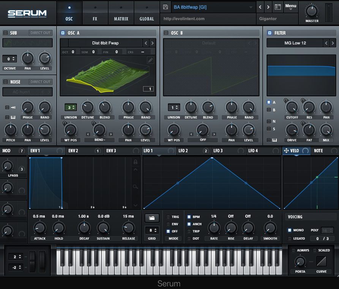Select previous OSC A wavetable arrow

(x=146, y=43)
